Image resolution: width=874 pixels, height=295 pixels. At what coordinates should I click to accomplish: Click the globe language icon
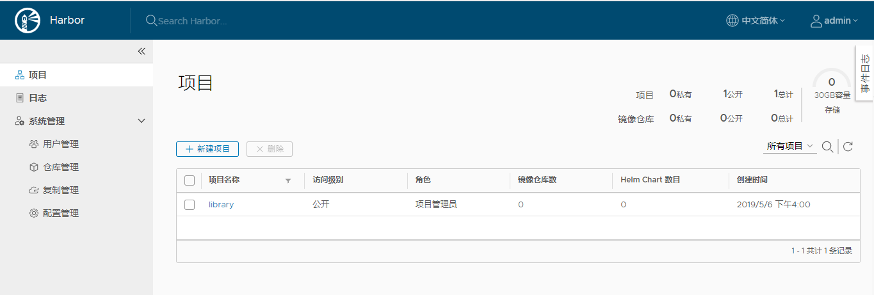pyautogui.click(x=732, y=20)
